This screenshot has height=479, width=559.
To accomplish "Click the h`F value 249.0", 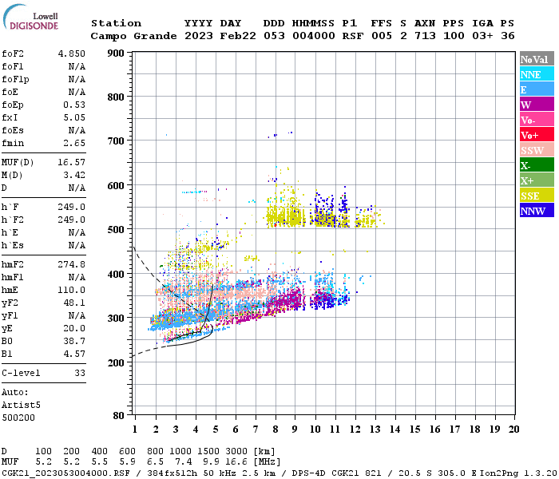I will click(x=72, y=207).
